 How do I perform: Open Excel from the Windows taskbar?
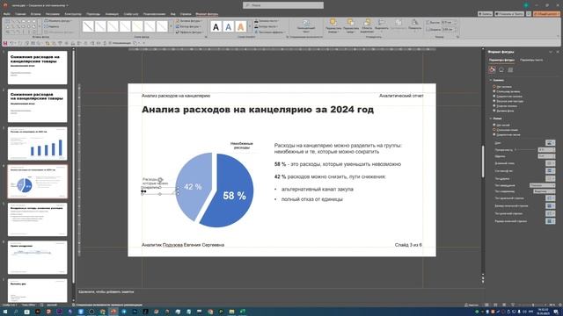point(243,312)
